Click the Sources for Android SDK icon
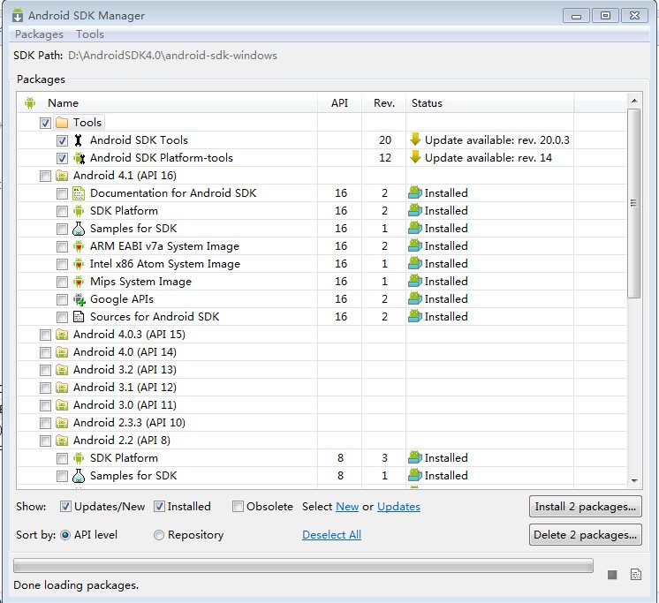This screenshot has width=659, height=603. click(x=79, y=317)
